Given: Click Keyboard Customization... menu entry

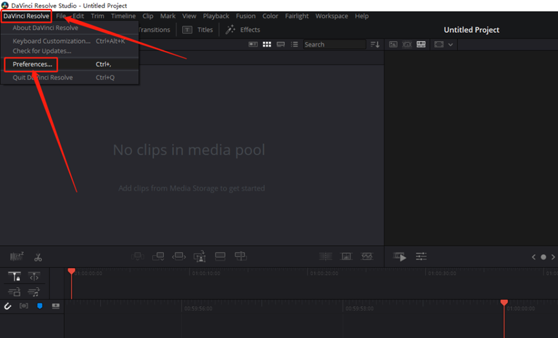Looking at the screenshot, I should click(52, 41).
